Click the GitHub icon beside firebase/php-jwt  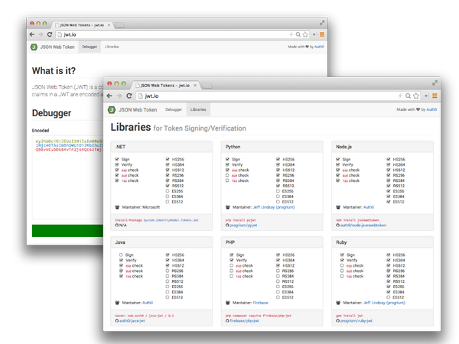227,321
